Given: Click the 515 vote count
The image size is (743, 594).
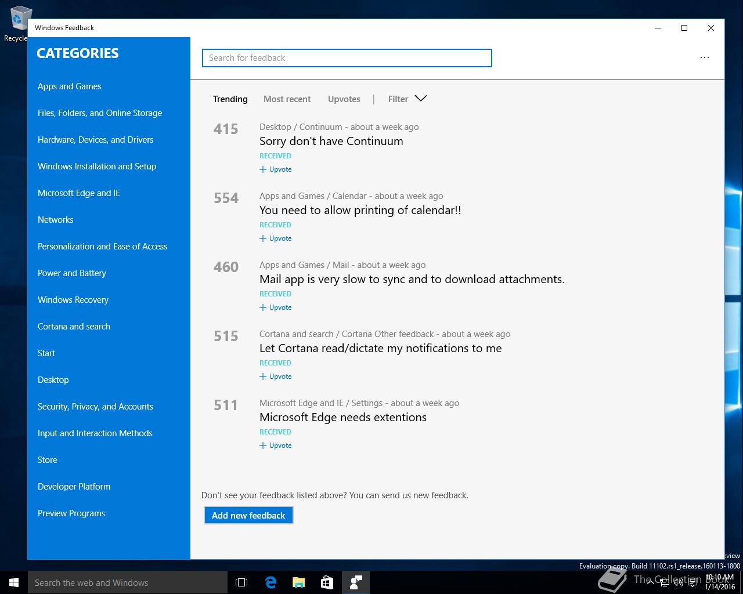Looking at the screenshot, I should coord(226,336).
